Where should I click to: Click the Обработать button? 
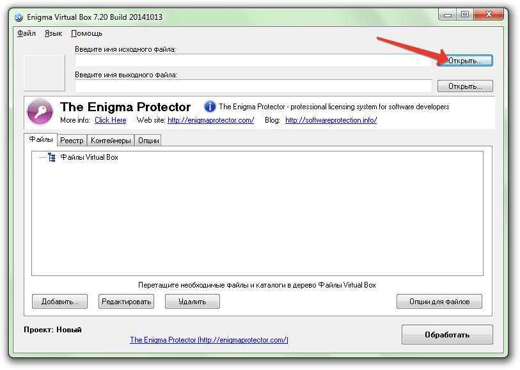(447, 335)
